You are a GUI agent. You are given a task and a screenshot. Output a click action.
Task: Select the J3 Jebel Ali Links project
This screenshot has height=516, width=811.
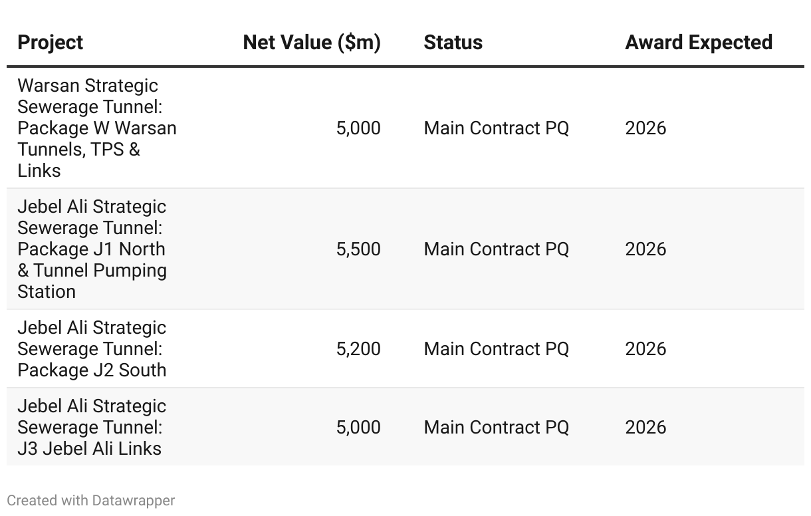[92, 427]
